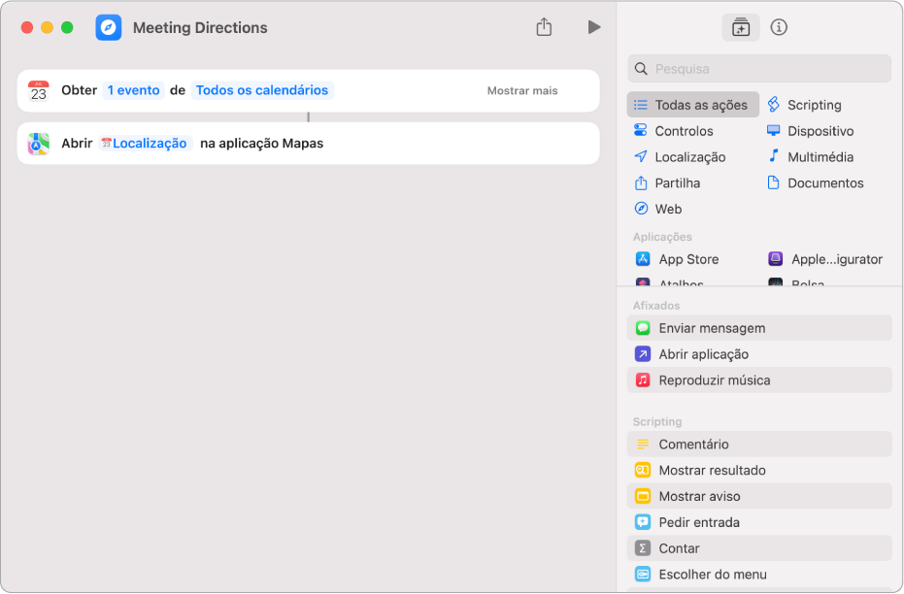This screenshot has height=594, width=904.
Task: Add the Escolher do menu action
Action: coord(758,574)
